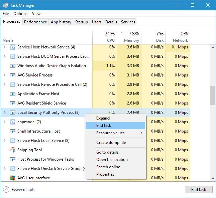
Task: Click the Service Host: Network Service gear icon
Action: [13, 47]
